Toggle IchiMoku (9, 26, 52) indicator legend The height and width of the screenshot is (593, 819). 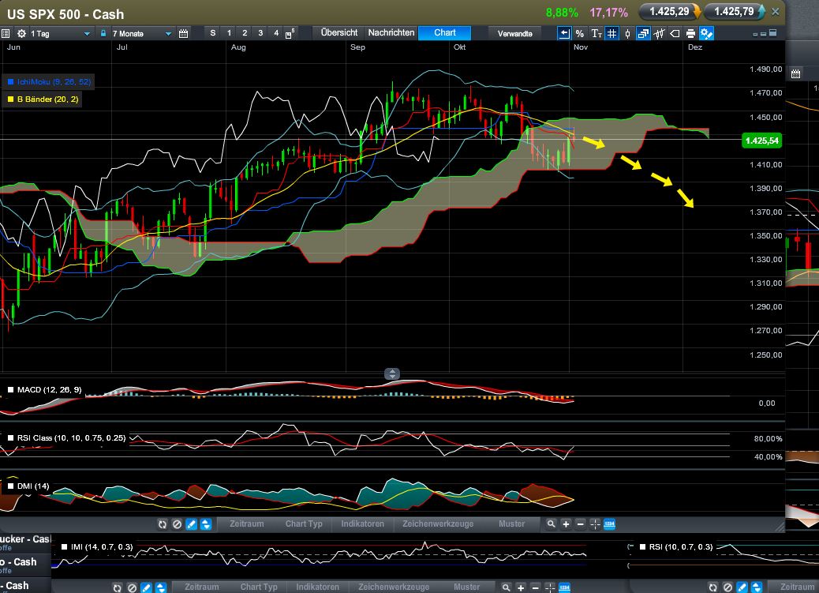click(x=50, y=81)
